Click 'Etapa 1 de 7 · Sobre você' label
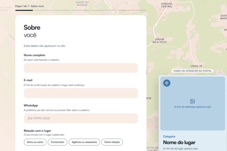 [x=29, y=6]
